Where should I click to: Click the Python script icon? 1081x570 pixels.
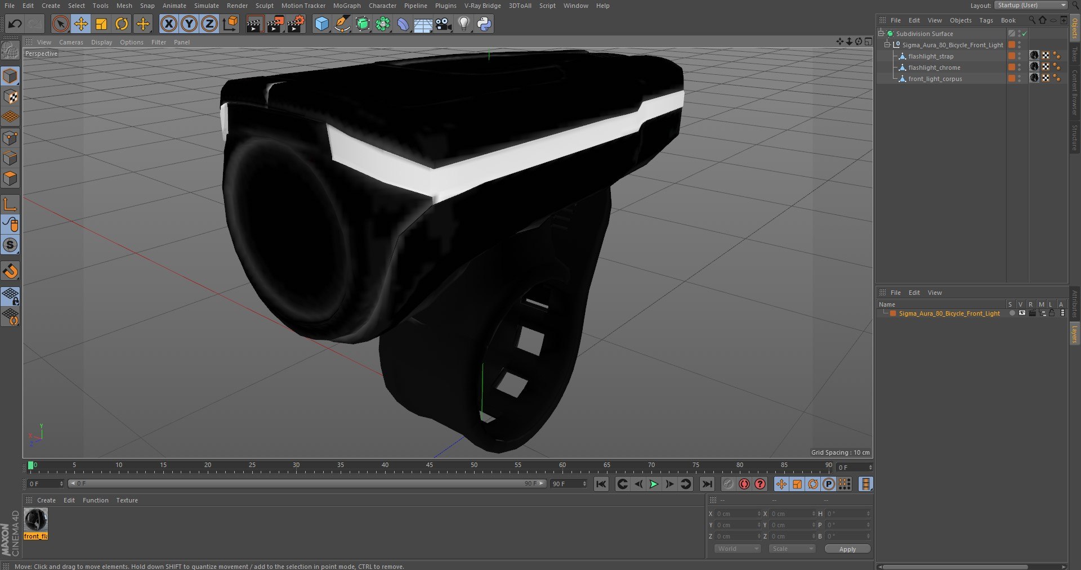(484, 24)
